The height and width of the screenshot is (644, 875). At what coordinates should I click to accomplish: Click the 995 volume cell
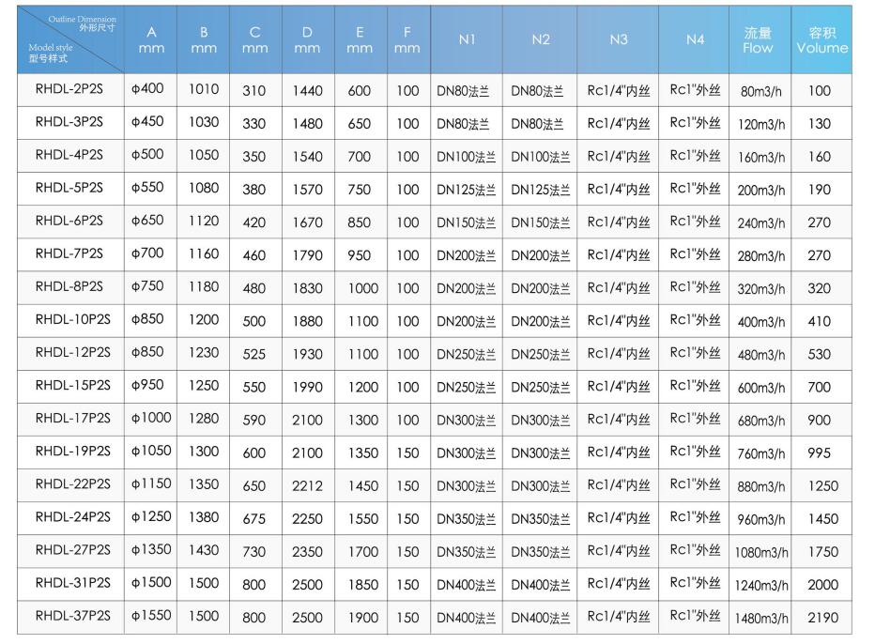tap(820, 452)
